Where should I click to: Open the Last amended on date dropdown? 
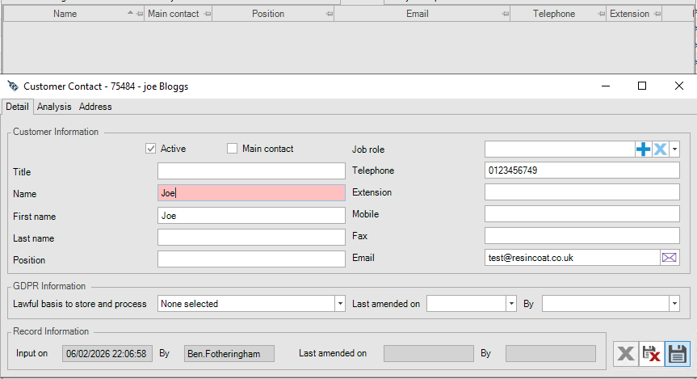510,304
